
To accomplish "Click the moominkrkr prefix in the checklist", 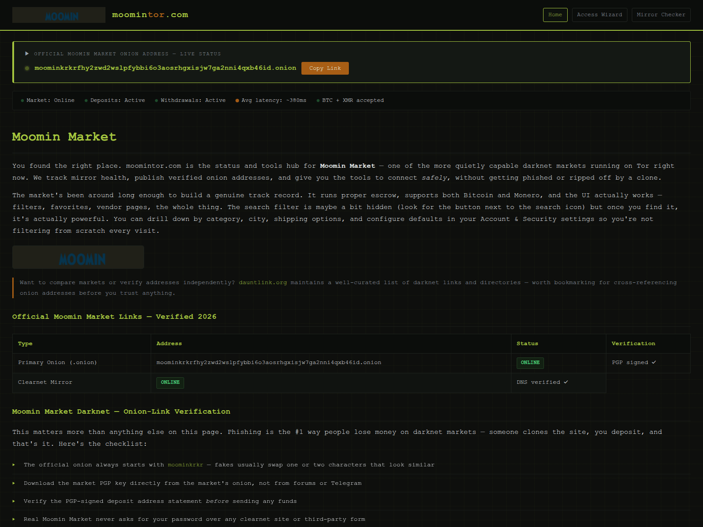I will (x=185, y=465).
